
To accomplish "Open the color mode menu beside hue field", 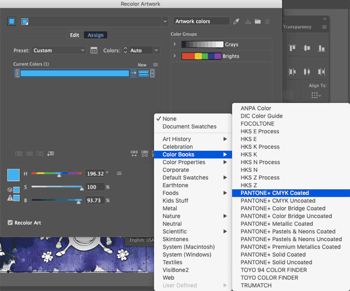I will tap(119, 173).
